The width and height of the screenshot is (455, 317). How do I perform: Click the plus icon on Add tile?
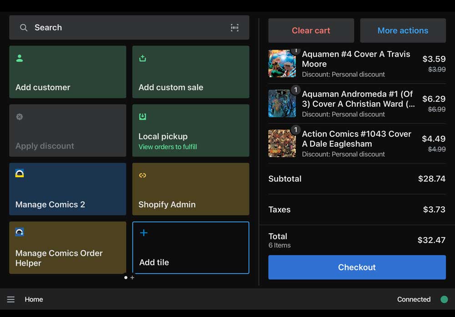pyautogui.click(x=144, y=233)
